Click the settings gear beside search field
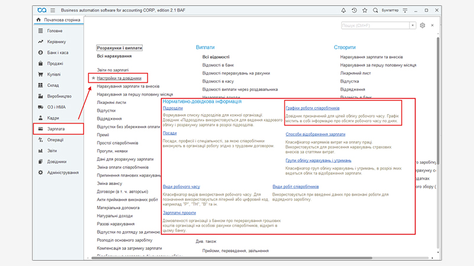The width and height of the screenshot is (474, 266). [422, 26]
